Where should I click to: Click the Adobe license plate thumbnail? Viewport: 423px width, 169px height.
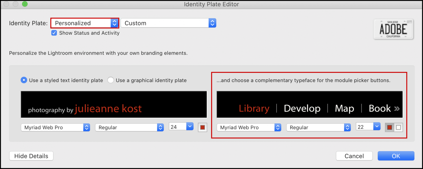pyautogui.click(x=393, y=29)
